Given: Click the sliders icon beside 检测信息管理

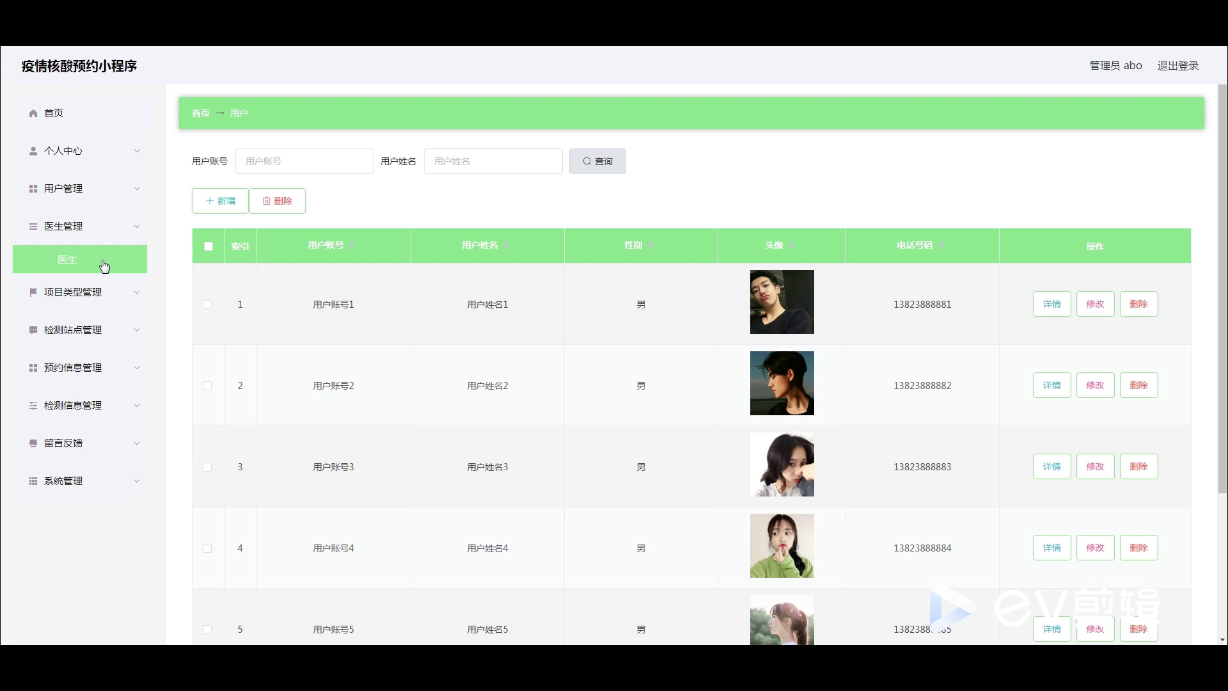Looking at the screenshot, I should [x=33, y=406].
